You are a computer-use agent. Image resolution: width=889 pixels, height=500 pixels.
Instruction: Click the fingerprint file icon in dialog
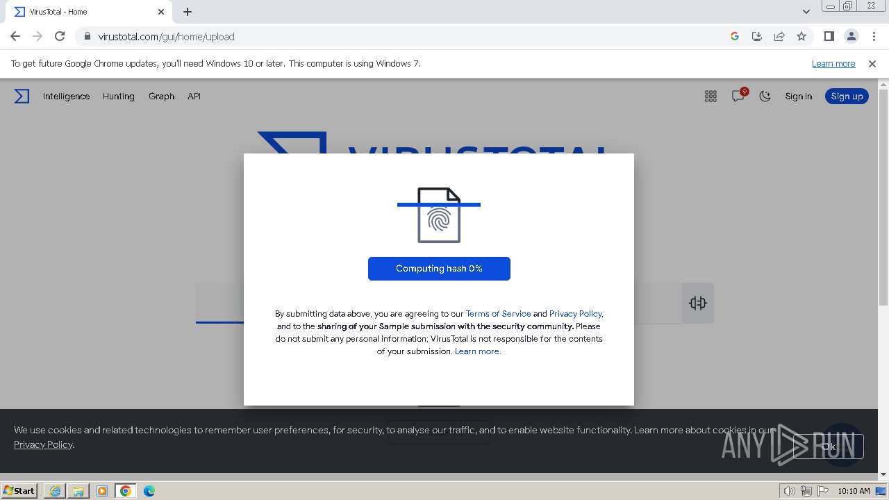pyautogui.click(x=439, y=215)
